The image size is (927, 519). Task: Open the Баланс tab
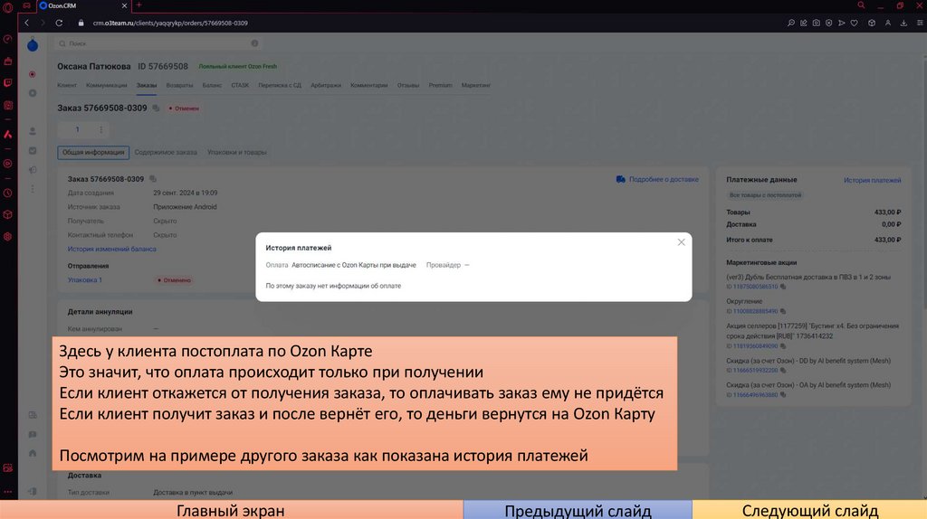212,86
